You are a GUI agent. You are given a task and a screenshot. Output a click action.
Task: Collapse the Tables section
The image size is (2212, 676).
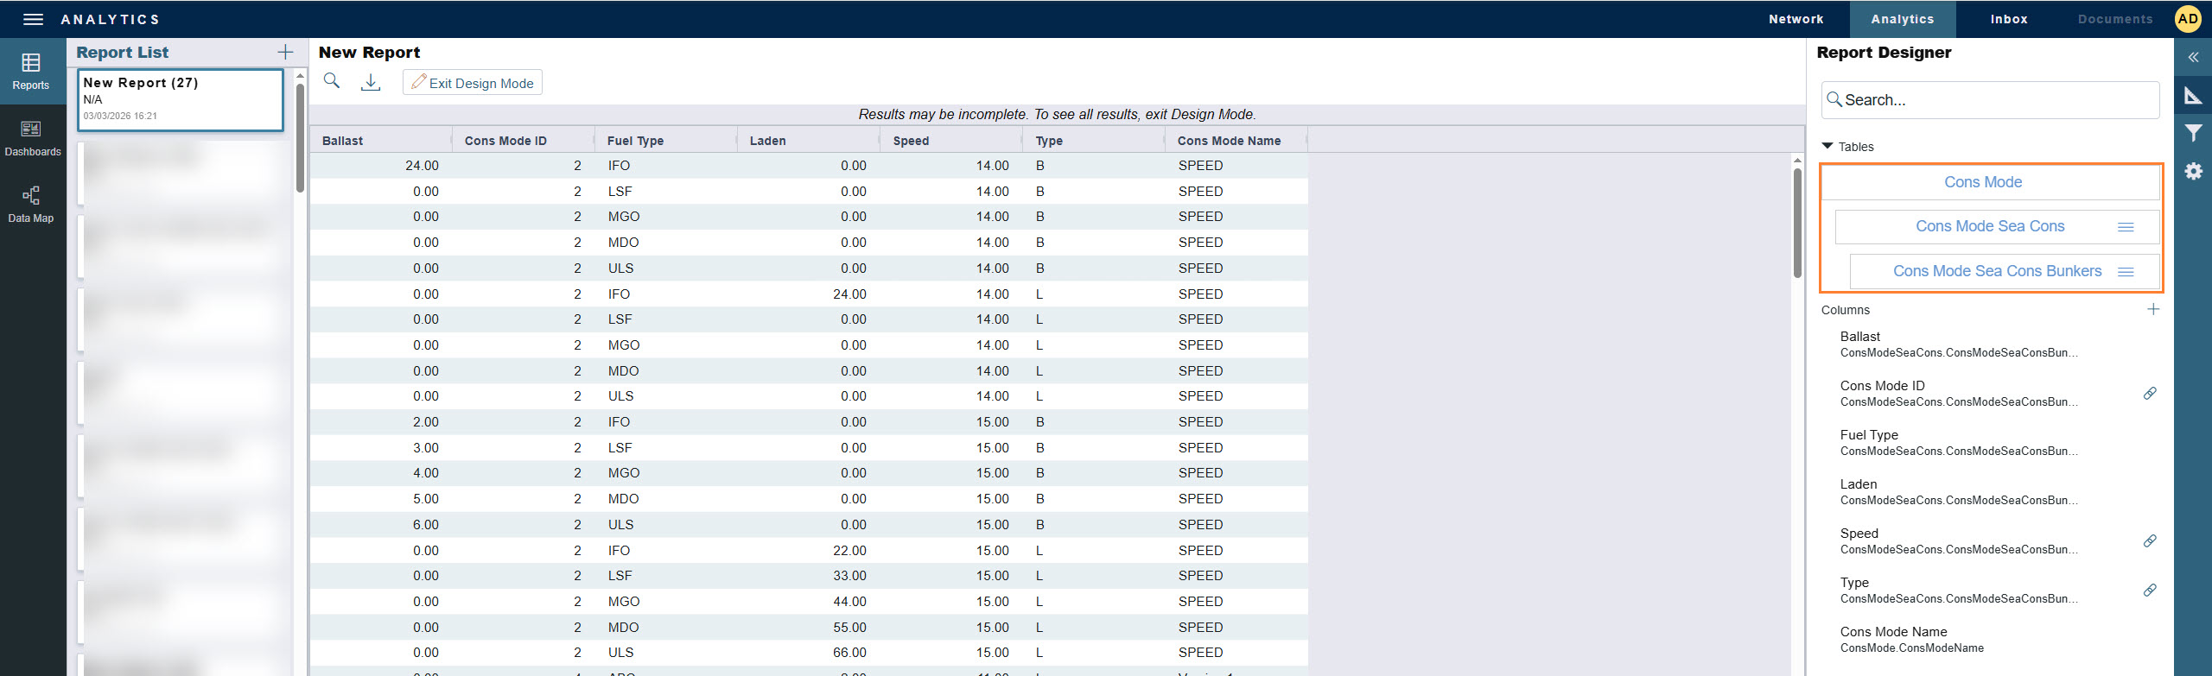click(1827, 147)
